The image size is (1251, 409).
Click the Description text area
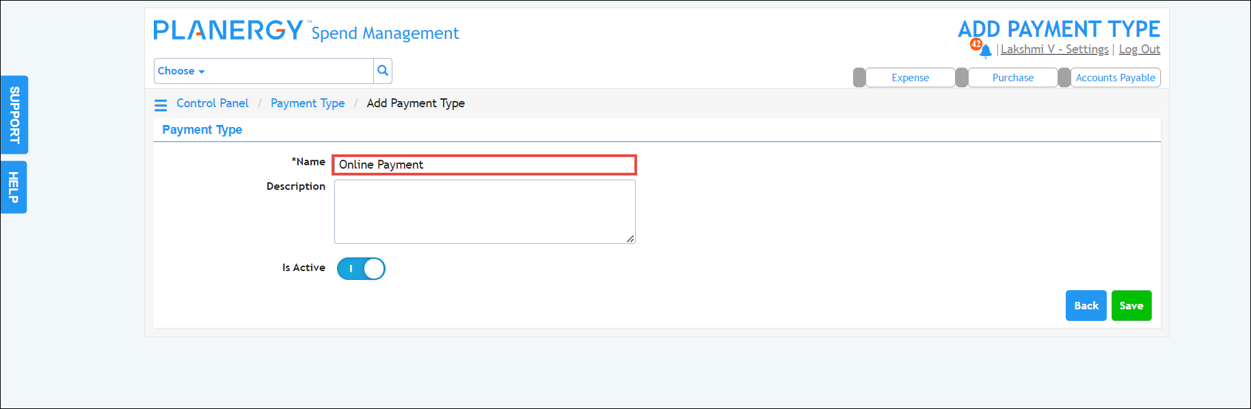(485, 212)
